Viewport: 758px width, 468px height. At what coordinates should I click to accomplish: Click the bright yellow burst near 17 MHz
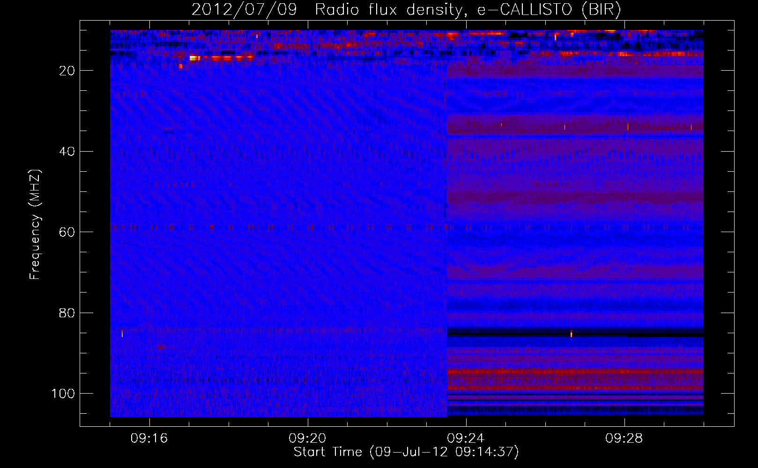pos(194,58)
